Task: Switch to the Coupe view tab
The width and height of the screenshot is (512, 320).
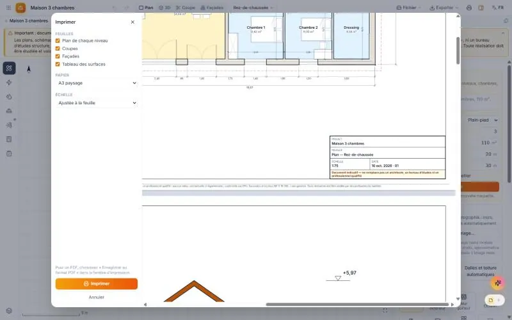Action: (186, 8)
